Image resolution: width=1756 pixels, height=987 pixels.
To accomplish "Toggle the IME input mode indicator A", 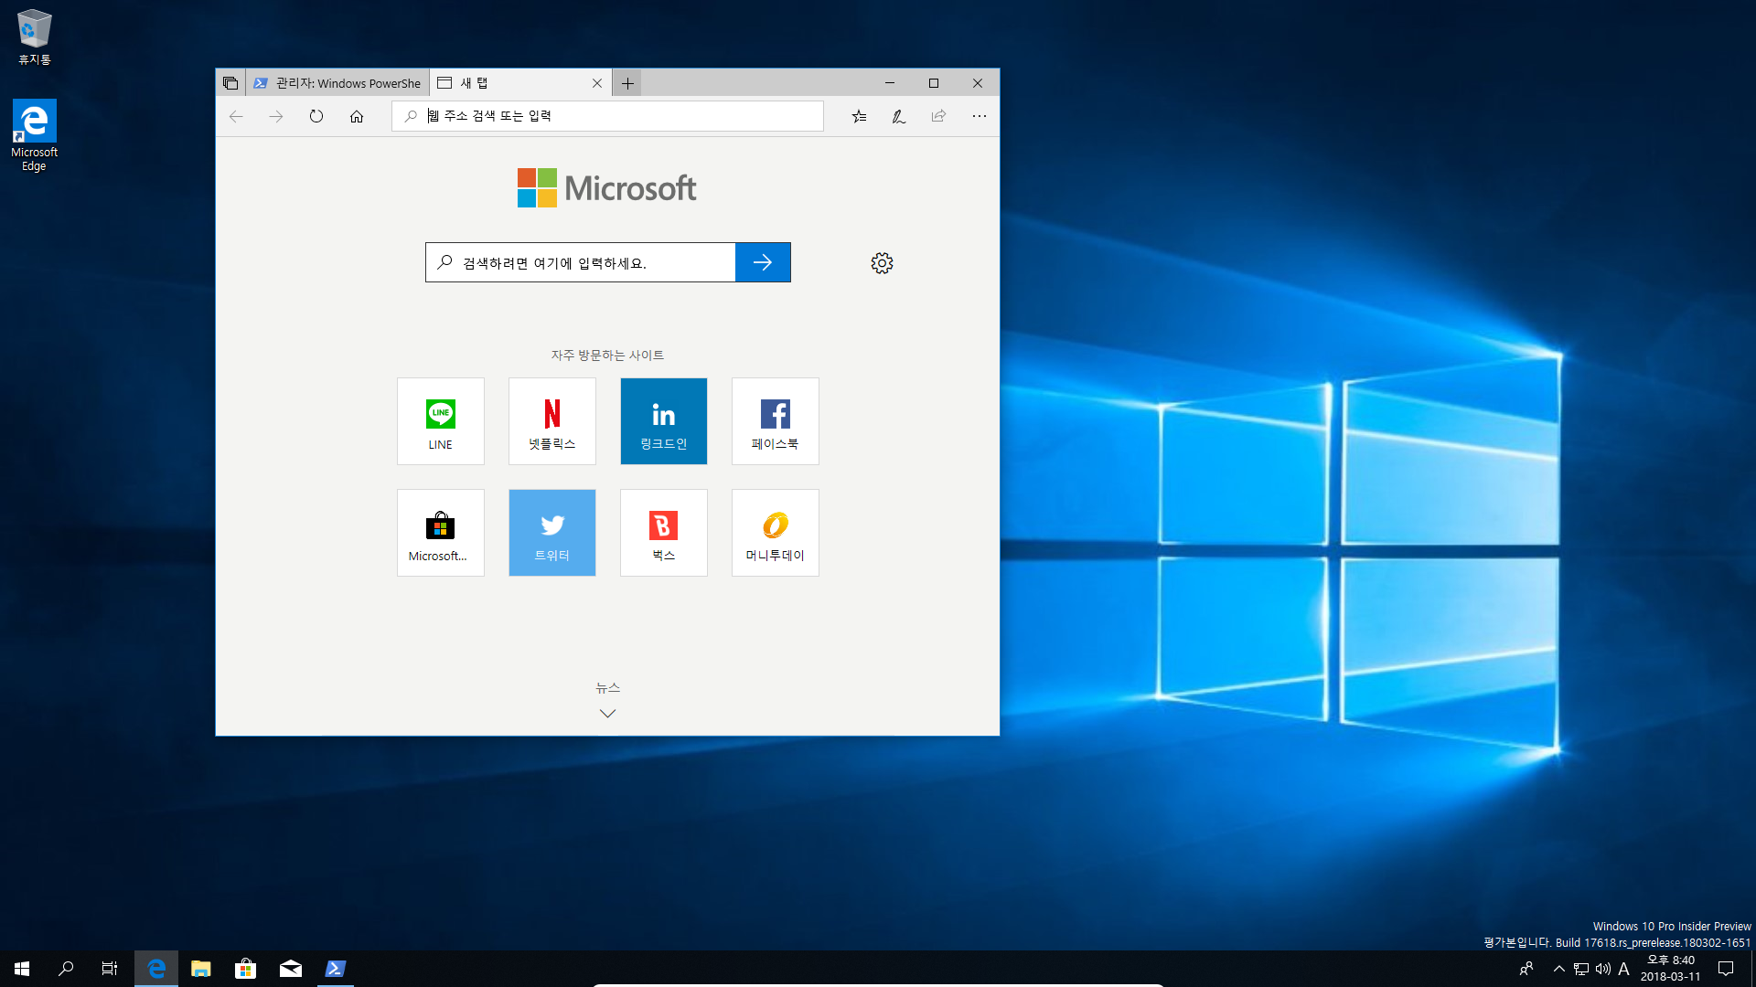I will pos(1624,969).
